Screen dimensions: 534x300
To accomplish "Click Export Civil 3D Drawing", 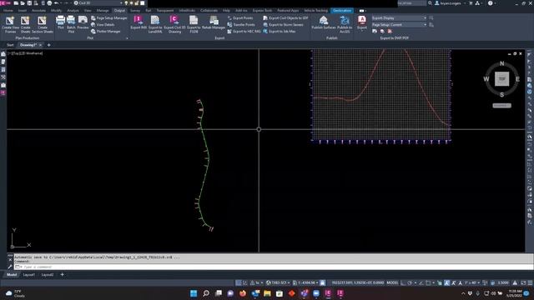I will pyautogui.click(x=174, y=24).
